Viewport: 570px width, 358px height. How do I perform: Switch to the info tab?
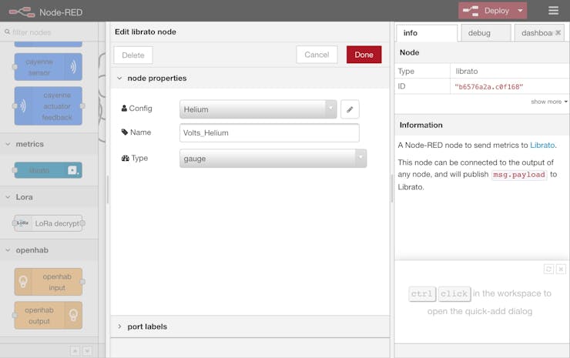tap(427, 33)
